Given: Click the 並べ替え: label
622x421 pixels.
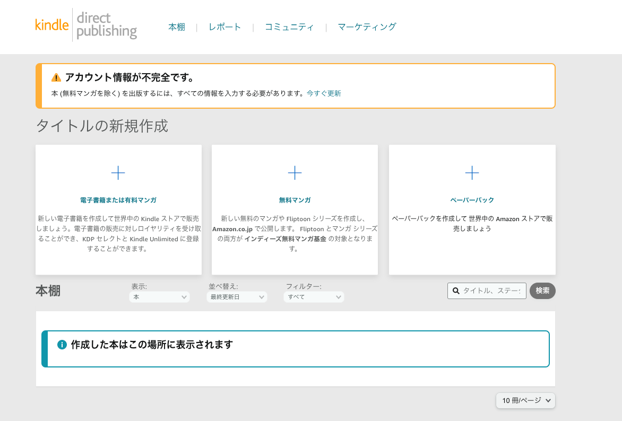Looking at the screenshot, I should [223, 286].
